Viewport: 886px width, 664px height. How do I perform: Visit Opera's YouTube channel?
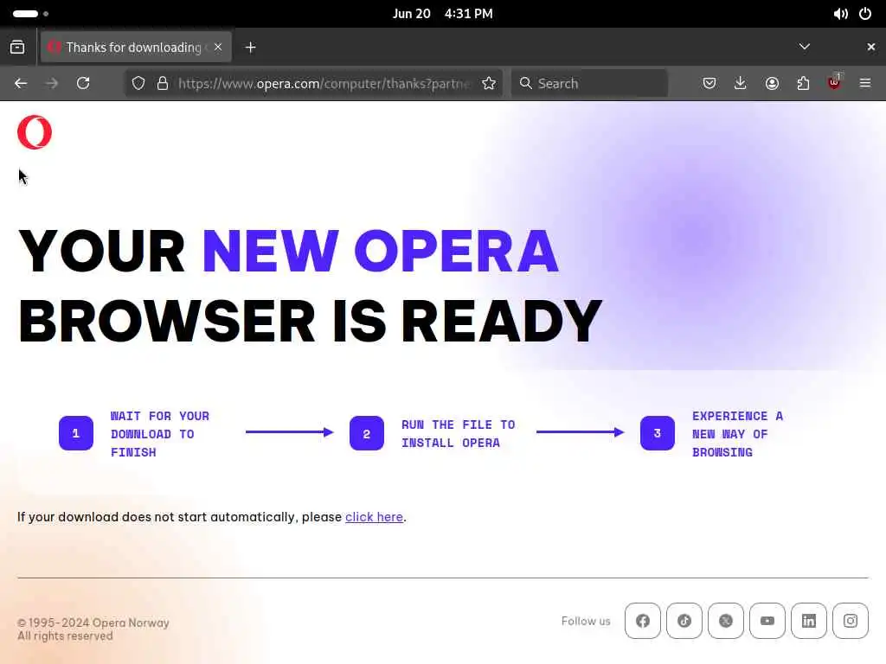767,621
